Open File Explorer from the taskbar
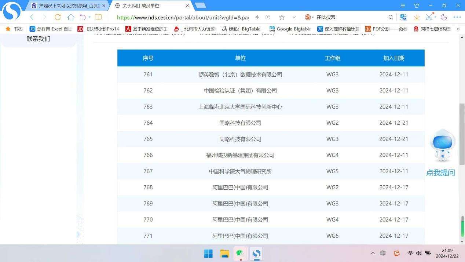This screenshot has width=465, height=262. point(224,253)
